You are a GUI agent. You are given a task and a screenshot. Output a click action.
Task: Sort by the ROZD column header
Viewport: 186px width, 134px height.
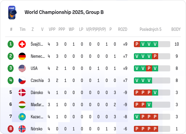click(x=123, y=29)
